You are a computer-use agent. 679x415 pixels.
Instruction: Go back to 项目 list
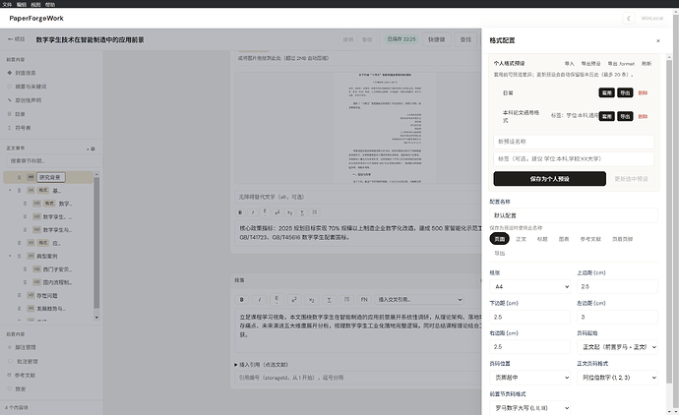point(16,39)
